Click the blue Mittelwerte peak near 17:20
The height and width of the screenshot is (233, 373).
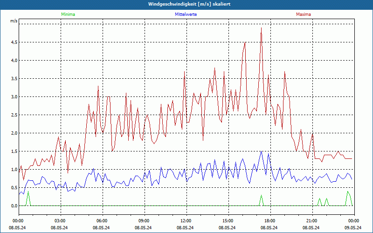point(261,151)
